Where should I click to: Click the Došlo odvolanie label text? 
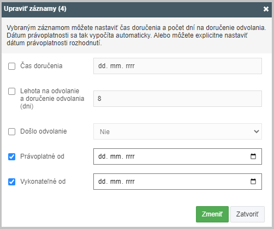pos(44,131)
